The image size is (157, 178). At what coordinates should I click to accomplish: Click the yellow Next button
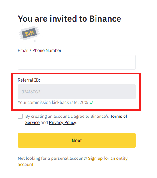77,140
